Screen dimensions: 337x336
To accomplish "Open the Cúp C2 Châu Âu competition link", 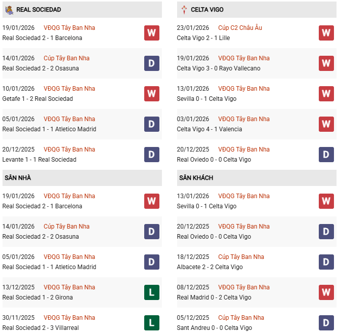I will point(240,28).
